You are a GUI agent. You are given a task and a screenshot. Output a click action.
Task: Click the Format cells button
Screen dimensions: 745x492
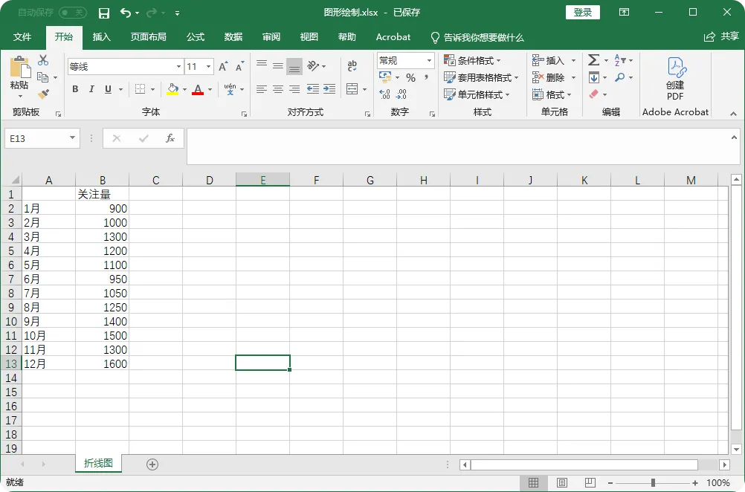552,94
